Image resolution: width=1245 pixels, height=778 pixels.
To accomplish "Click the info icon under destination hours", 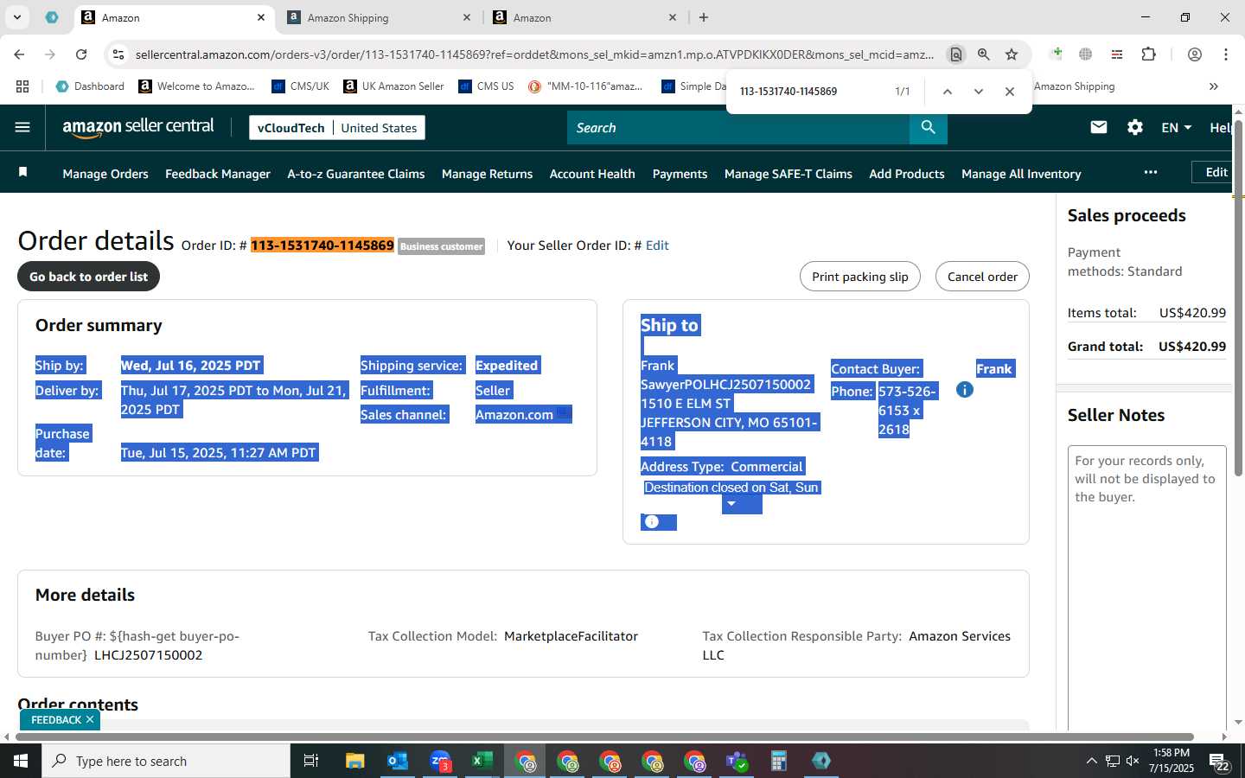I will click(x=652, y=522).
